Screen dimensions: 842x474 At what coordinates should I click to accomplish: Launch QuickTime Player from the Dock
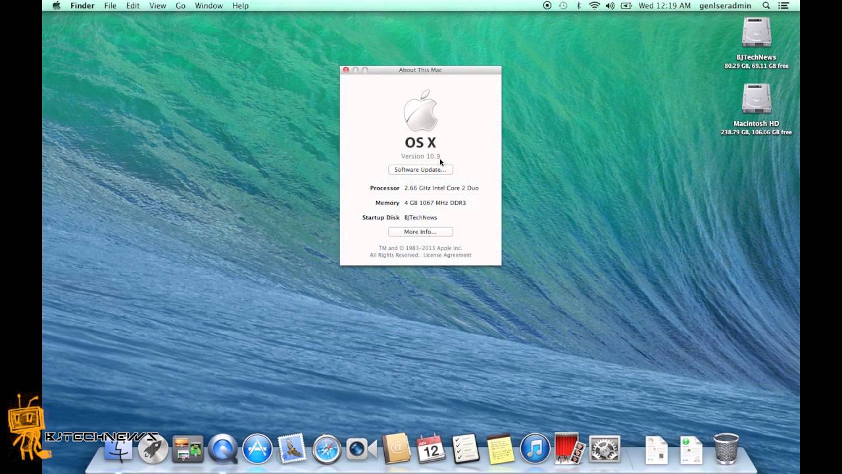[222, 450]
